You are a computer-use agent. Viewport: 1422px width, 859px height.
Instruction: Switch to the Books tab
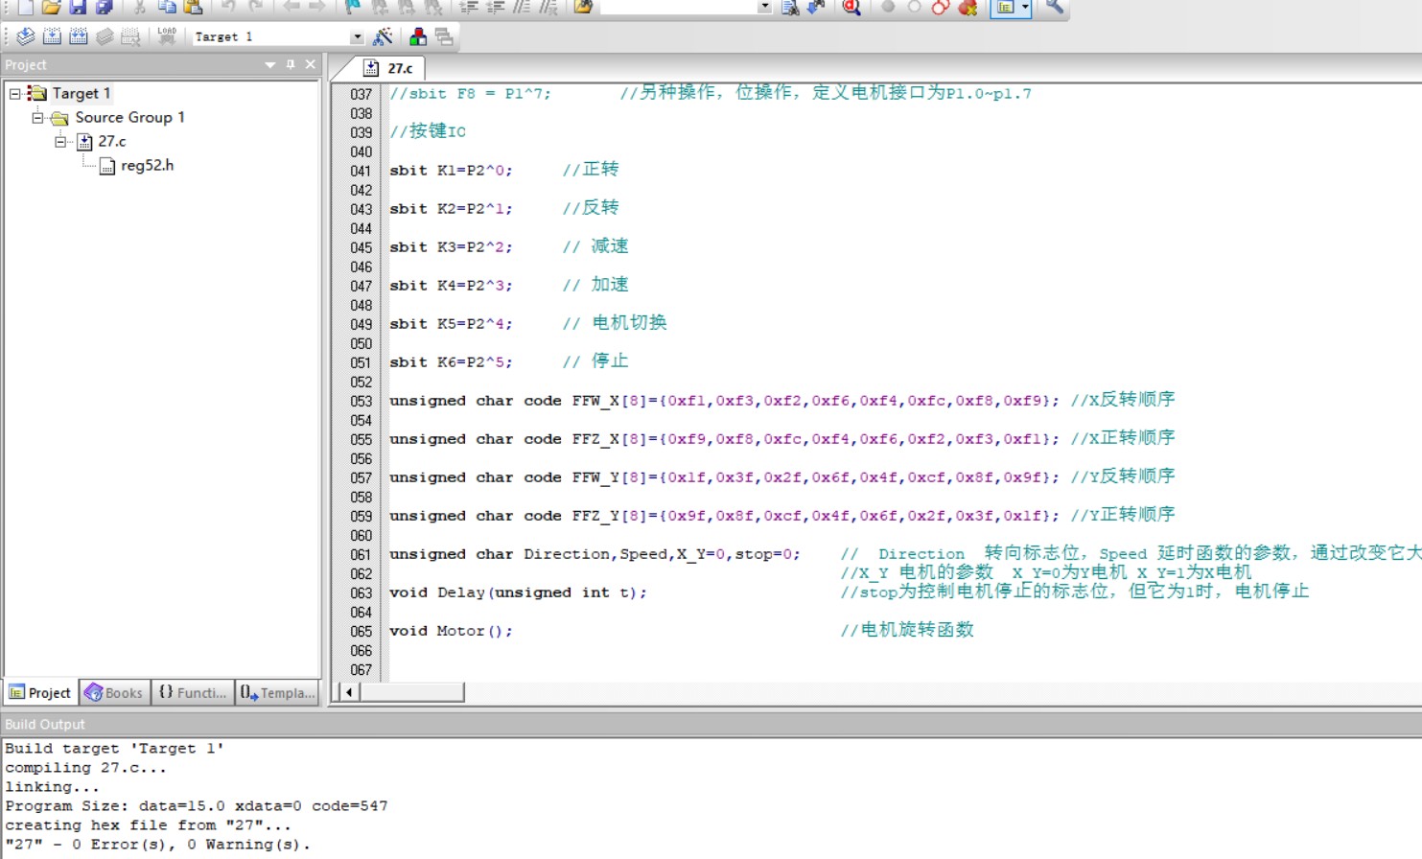114,692
